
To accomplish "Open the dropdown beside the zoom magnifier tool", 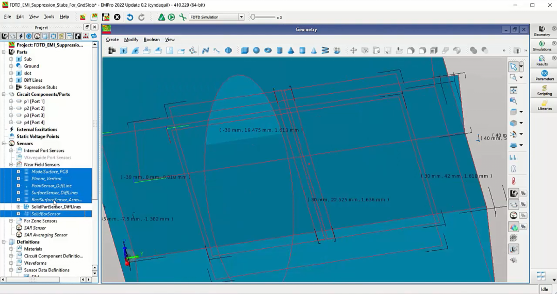I will point(521,78).
